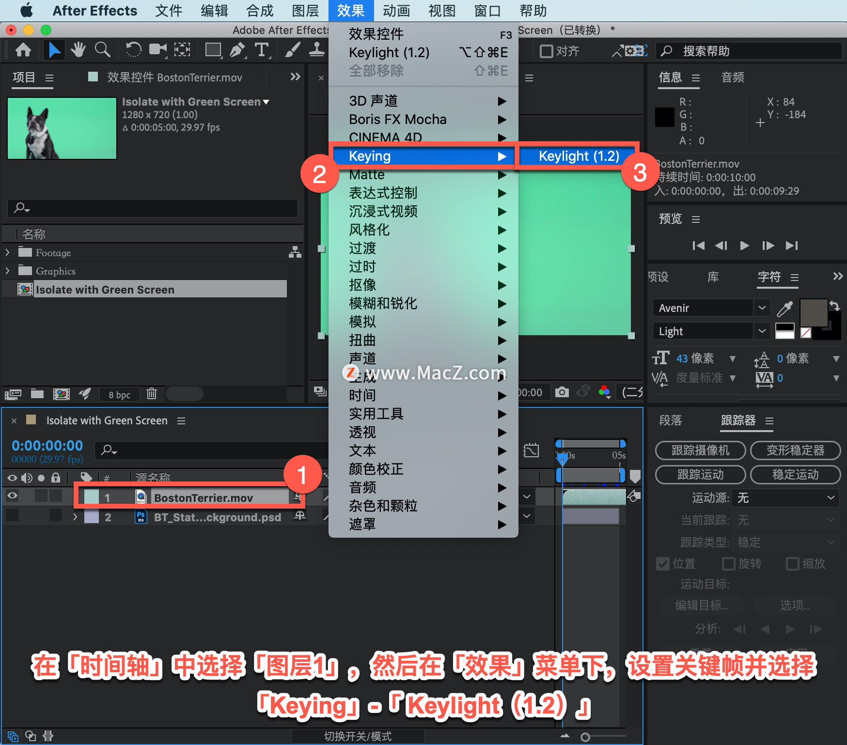
Task: Click the Home icon in toolbar
Action: tap(23, 50)
